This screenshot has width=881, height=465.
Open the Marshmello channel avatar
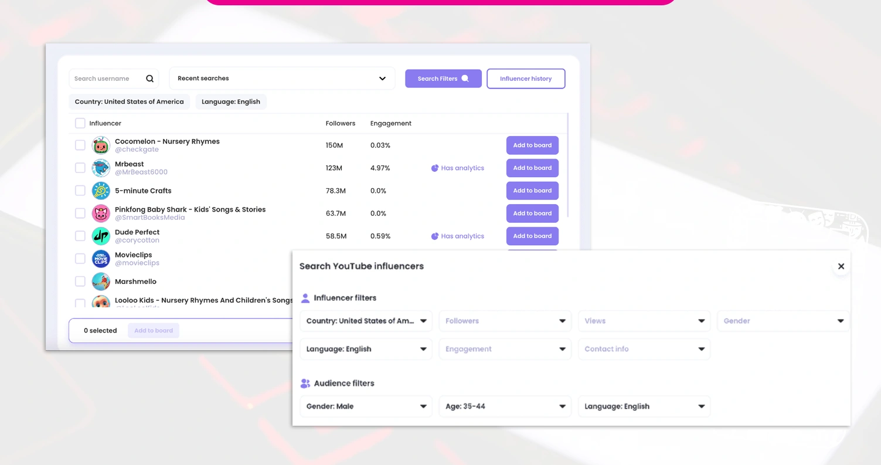coord(101,281)
